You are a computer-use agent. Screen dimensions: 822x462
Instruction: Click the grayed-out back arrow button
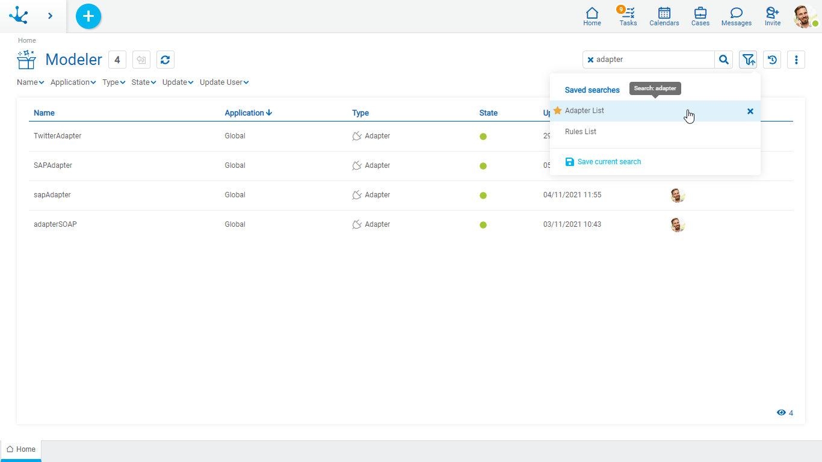click(x=141, y=60)
